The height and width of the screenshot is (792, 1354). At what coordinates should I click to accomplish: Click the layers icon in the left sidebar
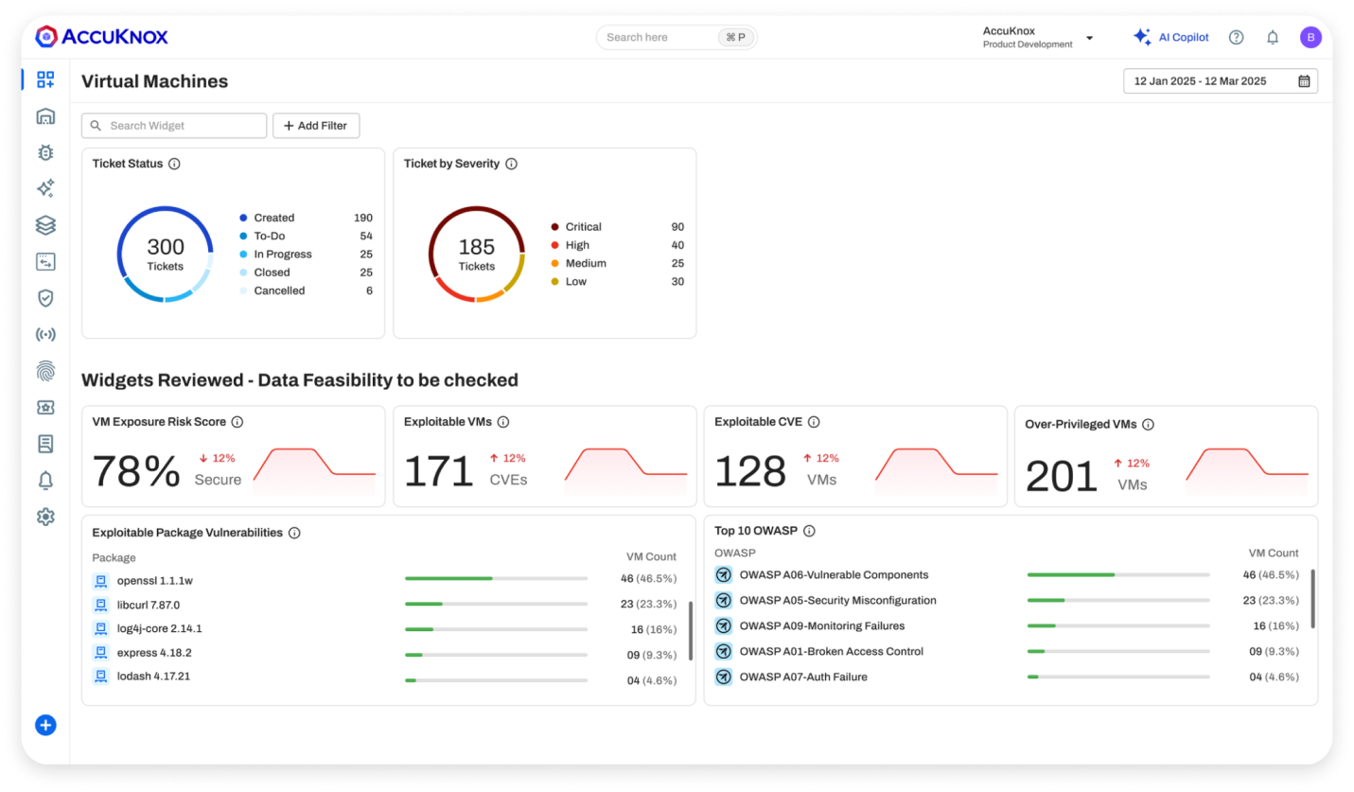pyautogui.click(x=44, y=225)
